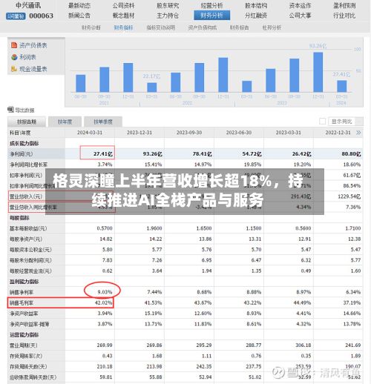Viewport: 371px width, 384px height.
Task: Open the 资产负债表 icon in the left panel
Action: coord(14,45)
